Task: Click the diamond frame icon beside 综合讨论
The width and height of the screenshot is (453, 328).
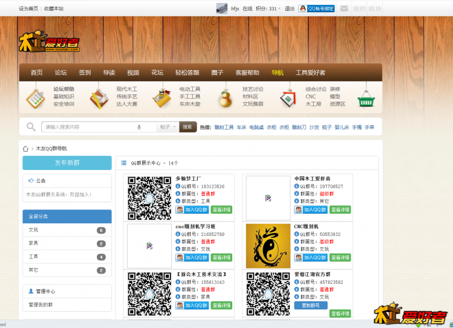Action: point(288,99)
